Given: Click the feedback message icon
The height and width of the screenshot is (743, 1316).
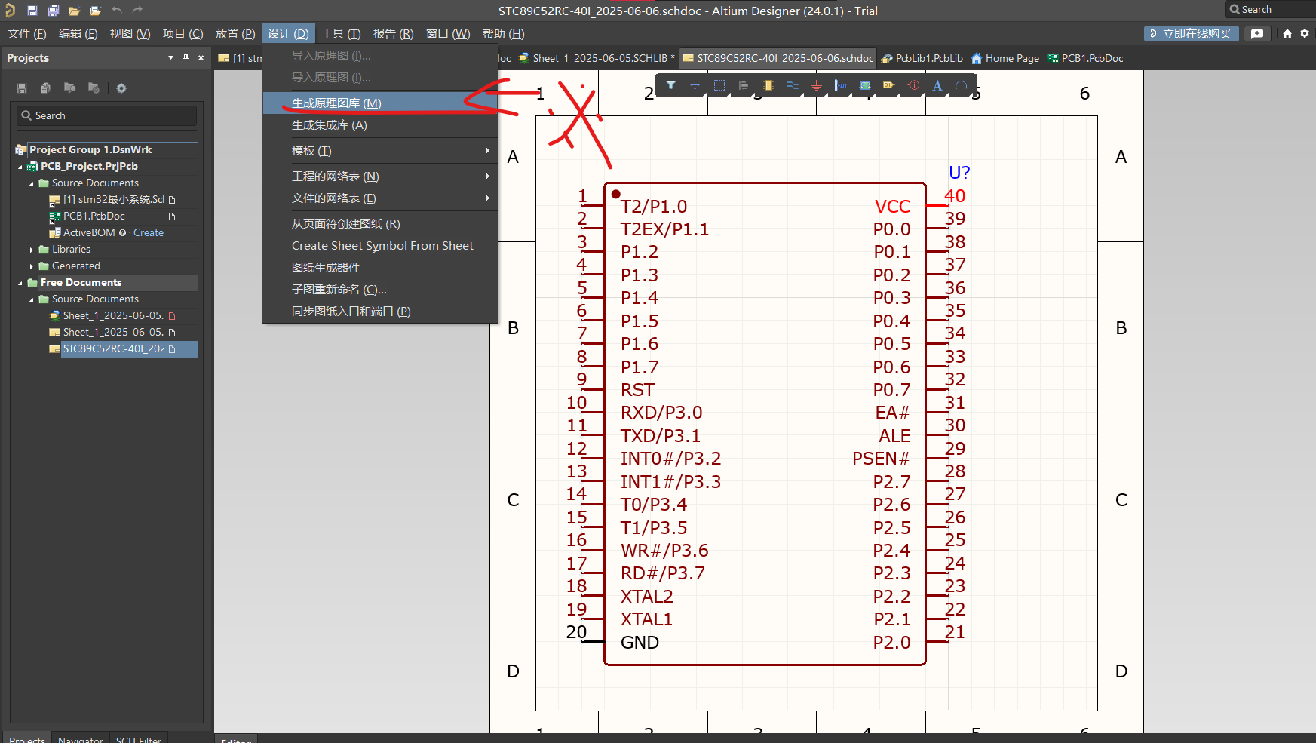Looking at the screenshot, I should point(1257,33).
